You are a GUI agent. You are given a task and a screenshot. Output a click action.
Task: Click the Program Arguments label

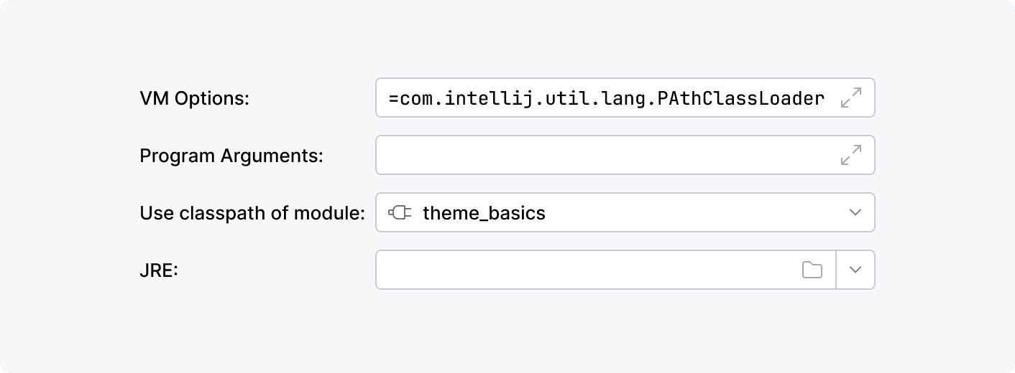[x=231, y=156]
